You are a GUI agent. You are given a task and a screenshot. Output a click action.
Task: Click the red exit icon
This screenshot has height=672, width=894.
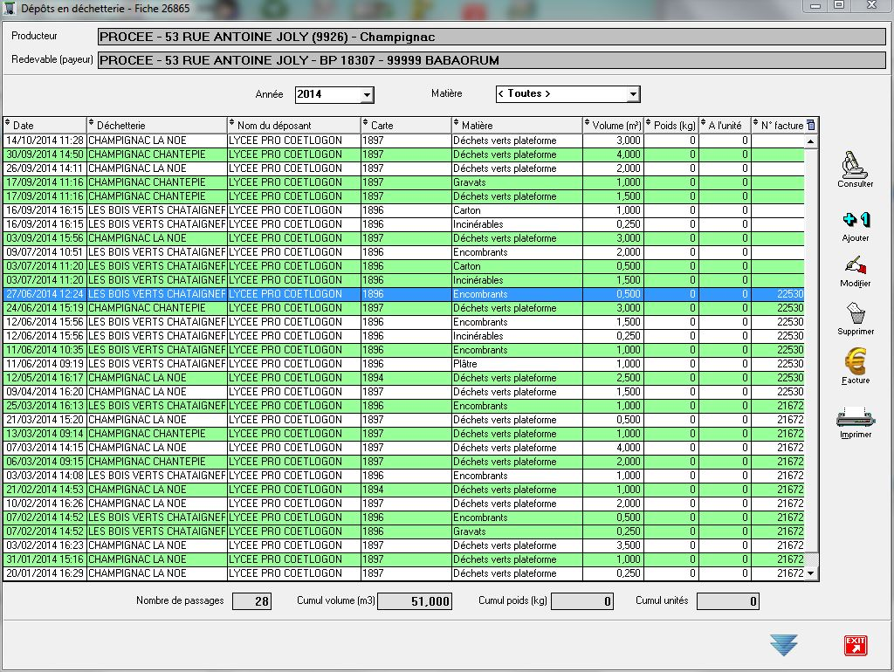(856, 645)
